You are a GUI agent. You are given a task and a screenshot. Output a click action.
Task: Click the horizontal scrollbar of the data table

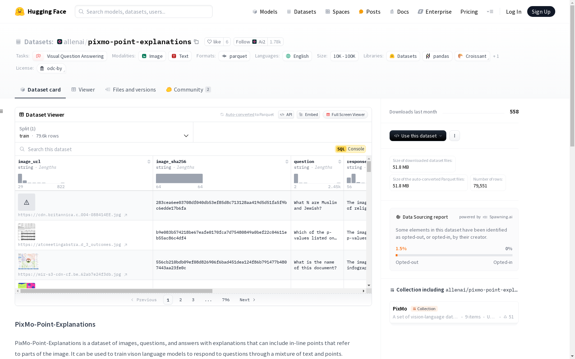116,291
